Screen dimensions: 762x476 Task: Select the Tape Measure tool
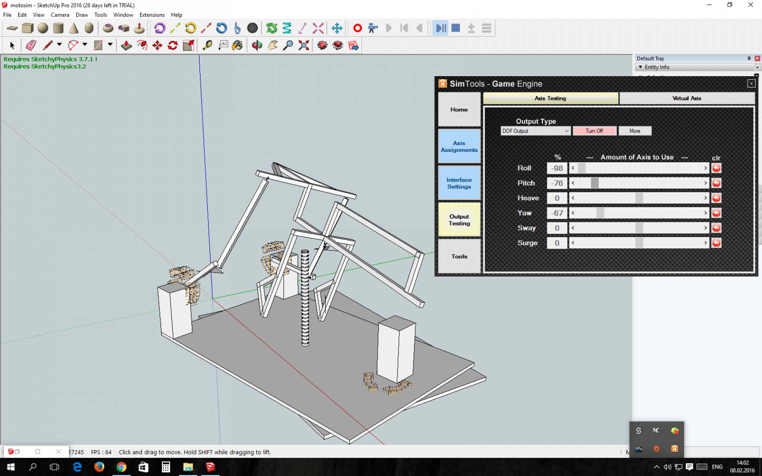207,45
